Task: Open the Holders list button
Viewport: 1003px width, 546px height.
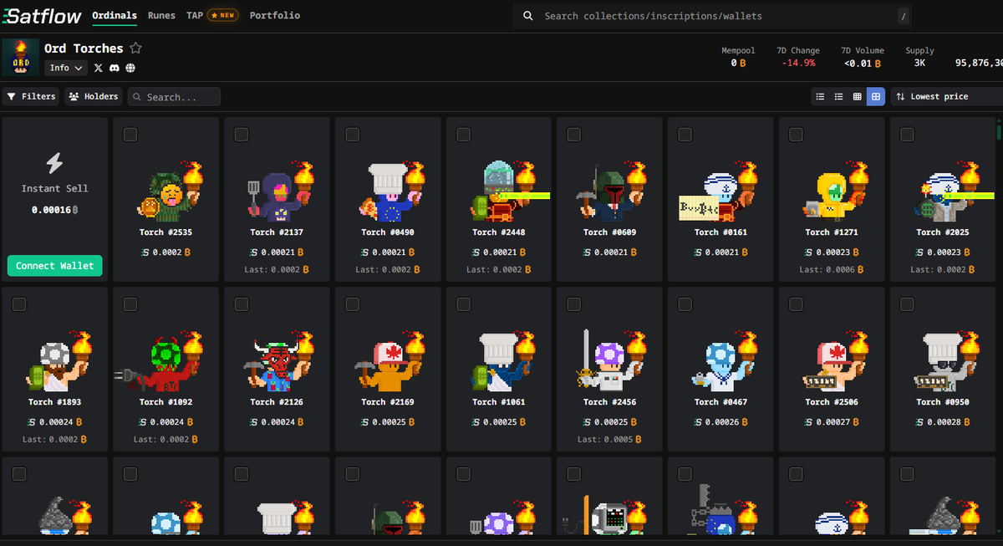Action: click(94, 97)
